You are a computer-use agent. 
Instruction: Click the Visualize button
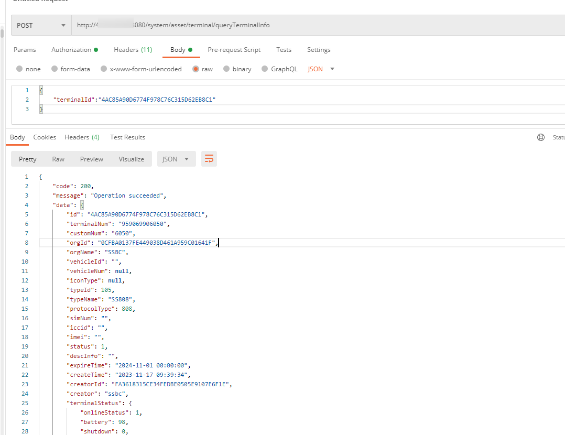point(131,159)
